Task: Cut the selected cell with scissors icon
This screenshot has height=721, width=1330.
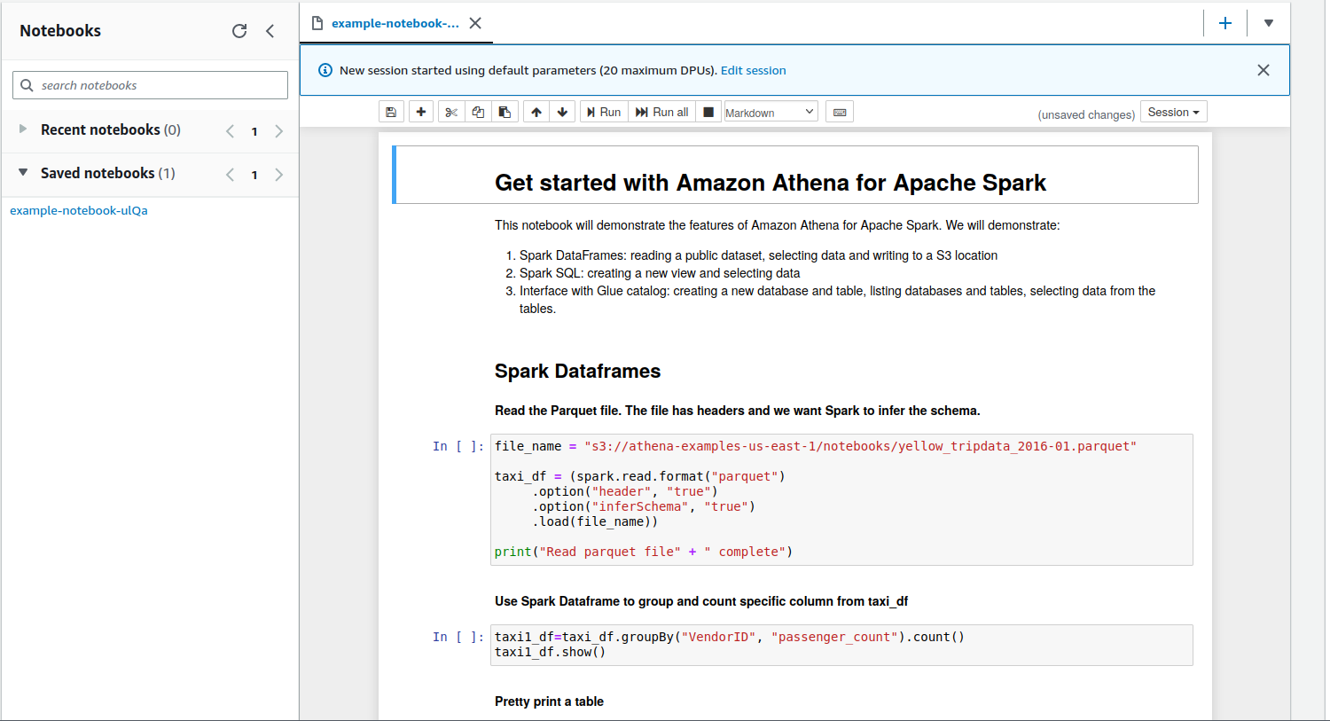Action: tap(451, 113)
